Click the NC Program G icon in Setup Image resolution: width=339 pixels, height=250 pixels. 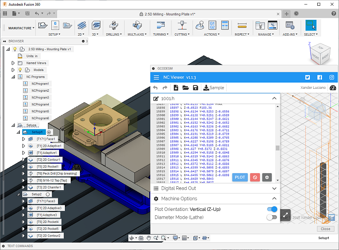55,26
